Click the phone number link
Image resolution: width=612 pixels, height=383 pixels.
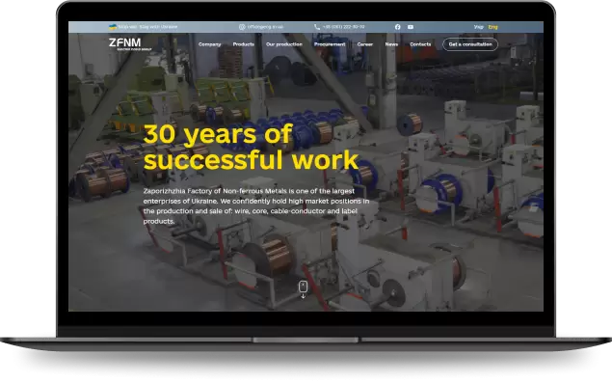tap(343, 27)
